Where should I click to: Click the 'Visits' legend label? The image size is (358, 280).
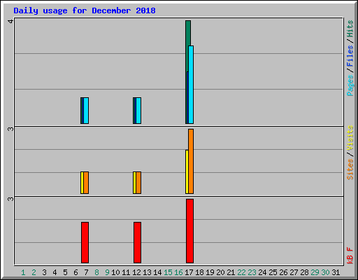pos(350,138)
